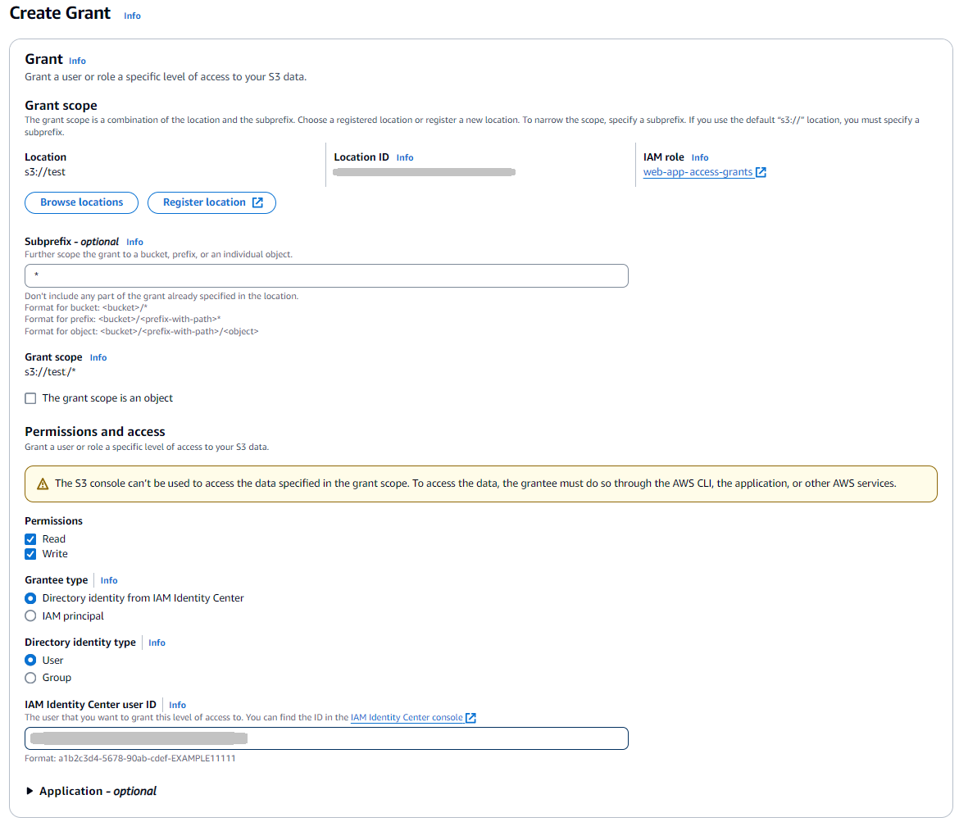Open Info beside IAM Identity Center user ID
Screen dimensions: 959x822
pos(177,705)
